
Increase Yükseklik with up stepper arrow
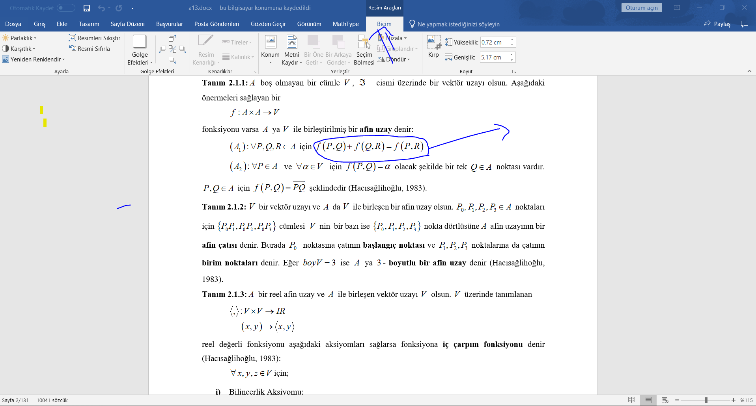(x=512, y=40)
